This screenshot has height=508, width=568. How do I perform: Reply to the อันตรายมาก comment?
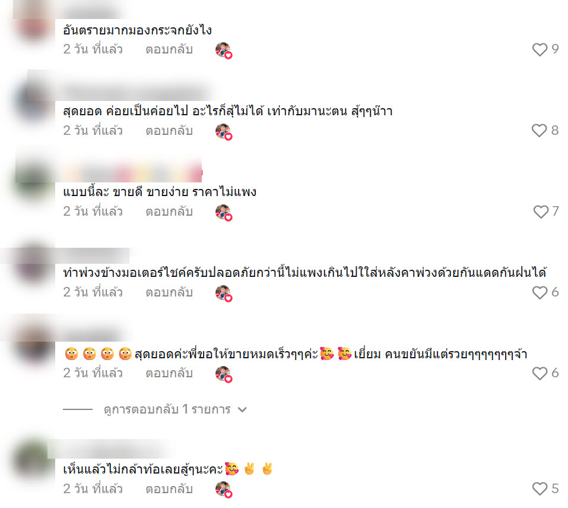pos(169,49)
